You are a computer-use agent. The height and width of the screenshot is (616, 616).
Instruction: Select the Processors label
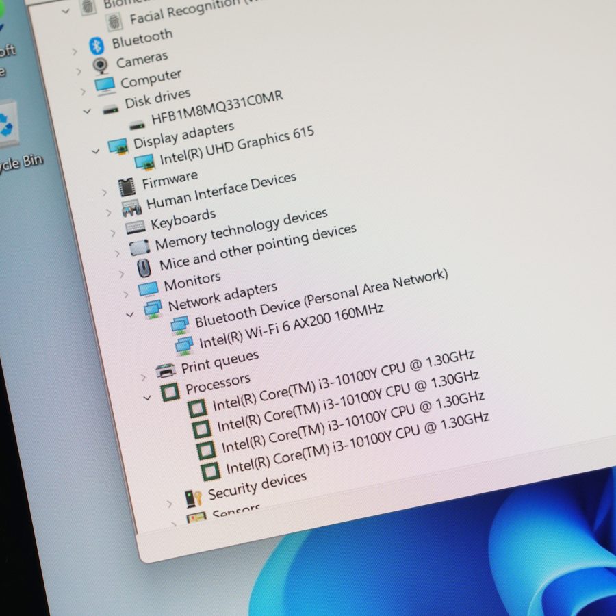click(218, 384)
